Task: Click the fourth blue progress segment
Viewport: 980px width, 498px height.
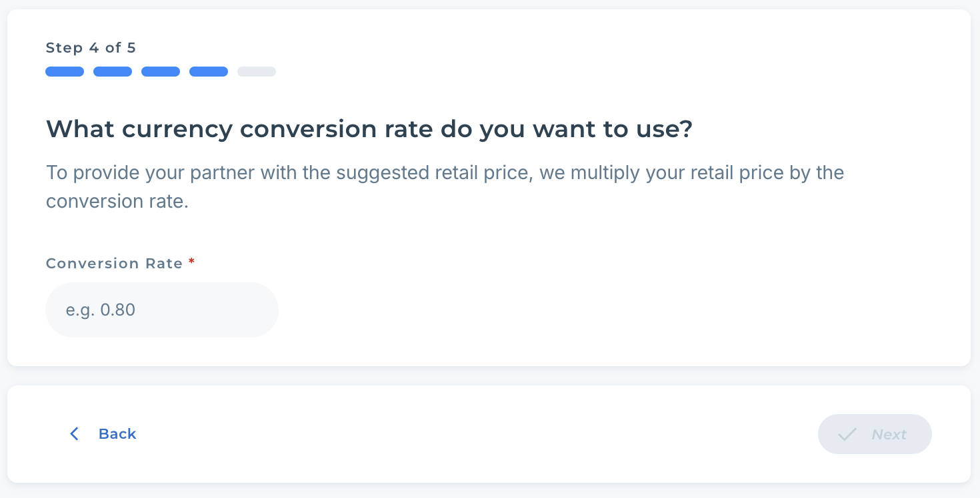Action: 209,72
